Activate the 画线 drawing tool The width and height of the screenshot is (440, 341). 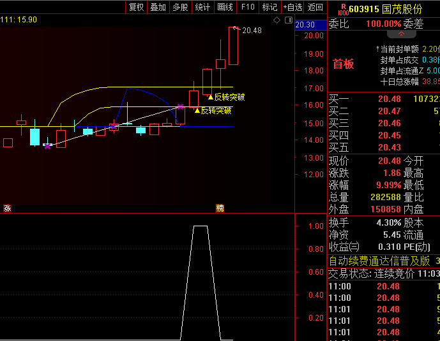point(225,7)
